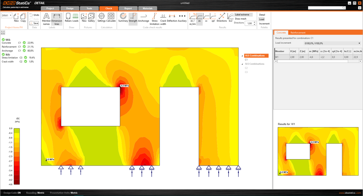This screenshot has width=363, height=196.
Task: Open the pictures Gallery
Action: tap(91, 17)
